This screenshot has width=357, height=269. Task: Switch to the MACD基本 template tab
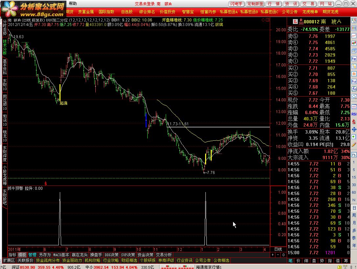pyautogui.click(x=61, y=255)
